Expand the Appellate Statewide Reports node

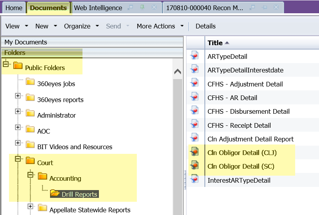pos(30,206)
